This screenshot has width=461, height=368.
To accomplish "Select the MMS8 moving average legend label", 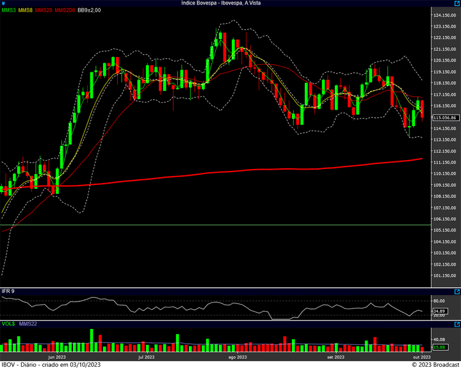I will point(26,10).
